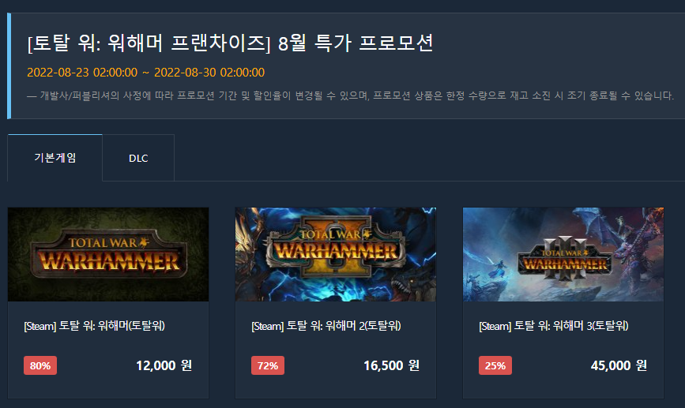Click the [Steam] 토탈 워: 워해머 2(토탈워) title
This screenshot has width=685, height=408.
(x=326, y=326)
